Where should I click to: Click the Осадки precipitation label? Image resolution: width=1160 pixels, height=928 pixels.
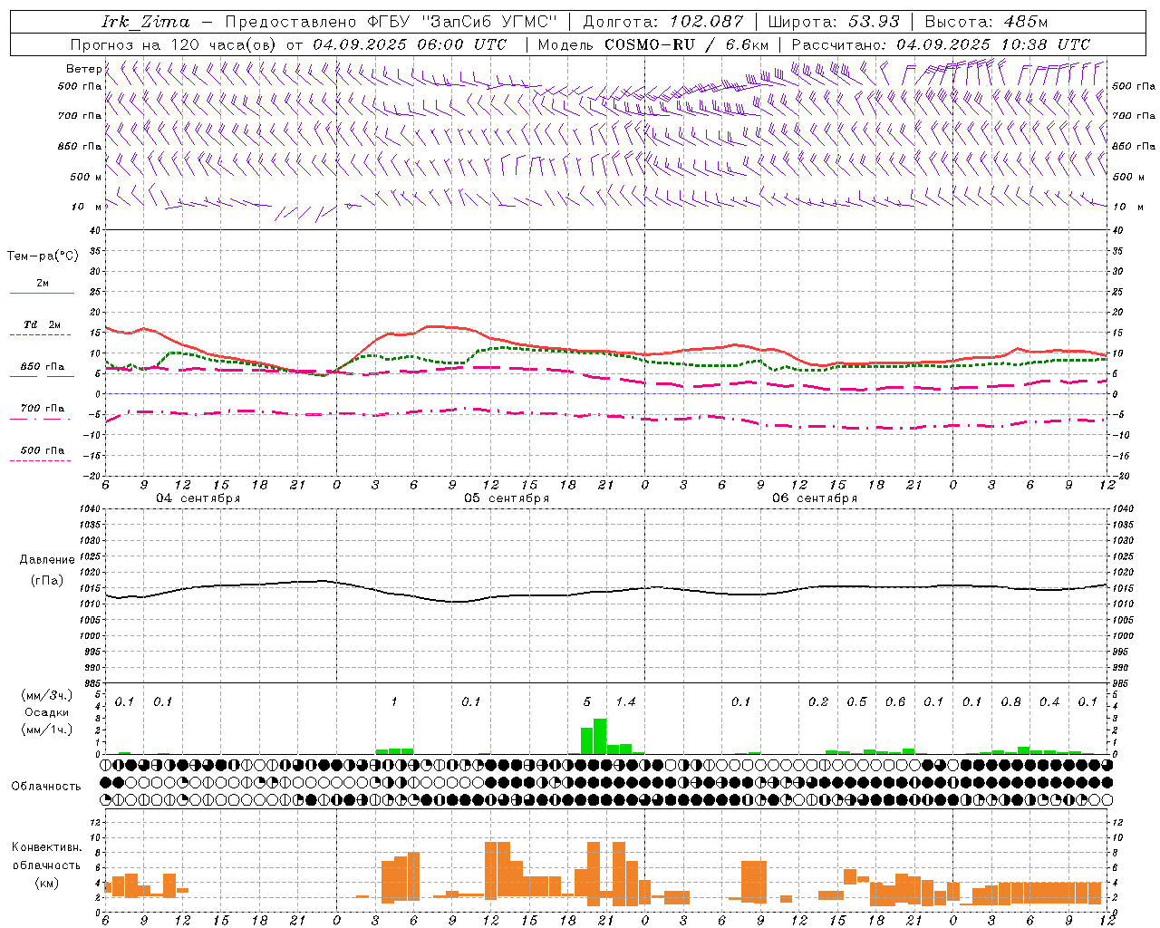coord(47,713)
